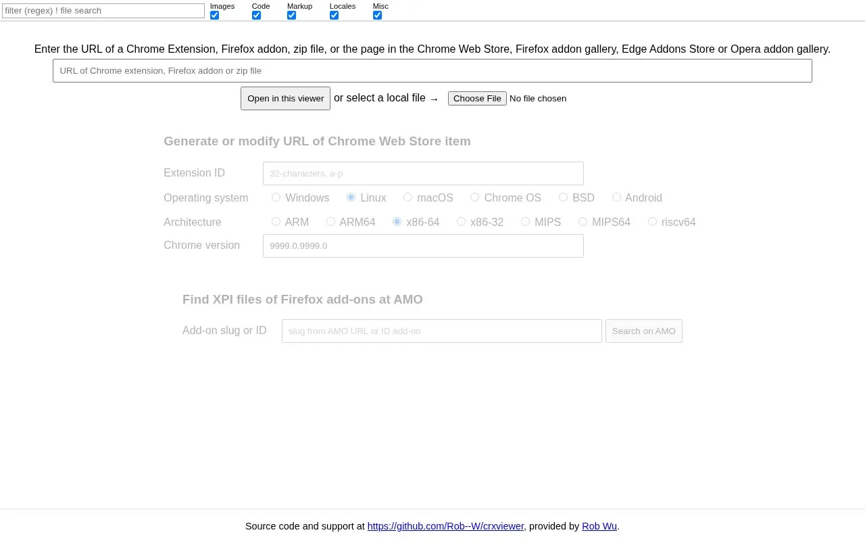Select Chrome OS radio option
This screenshot has height=541, width=865.
pyautogui.click(x=474, y=197)
